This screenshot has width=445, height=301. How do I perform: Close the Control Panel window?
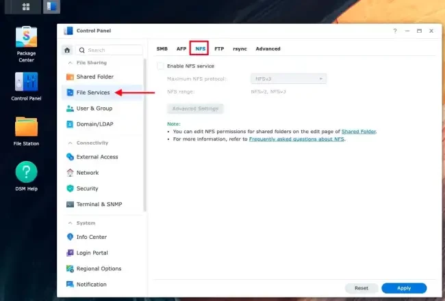[x=431, y=31]
